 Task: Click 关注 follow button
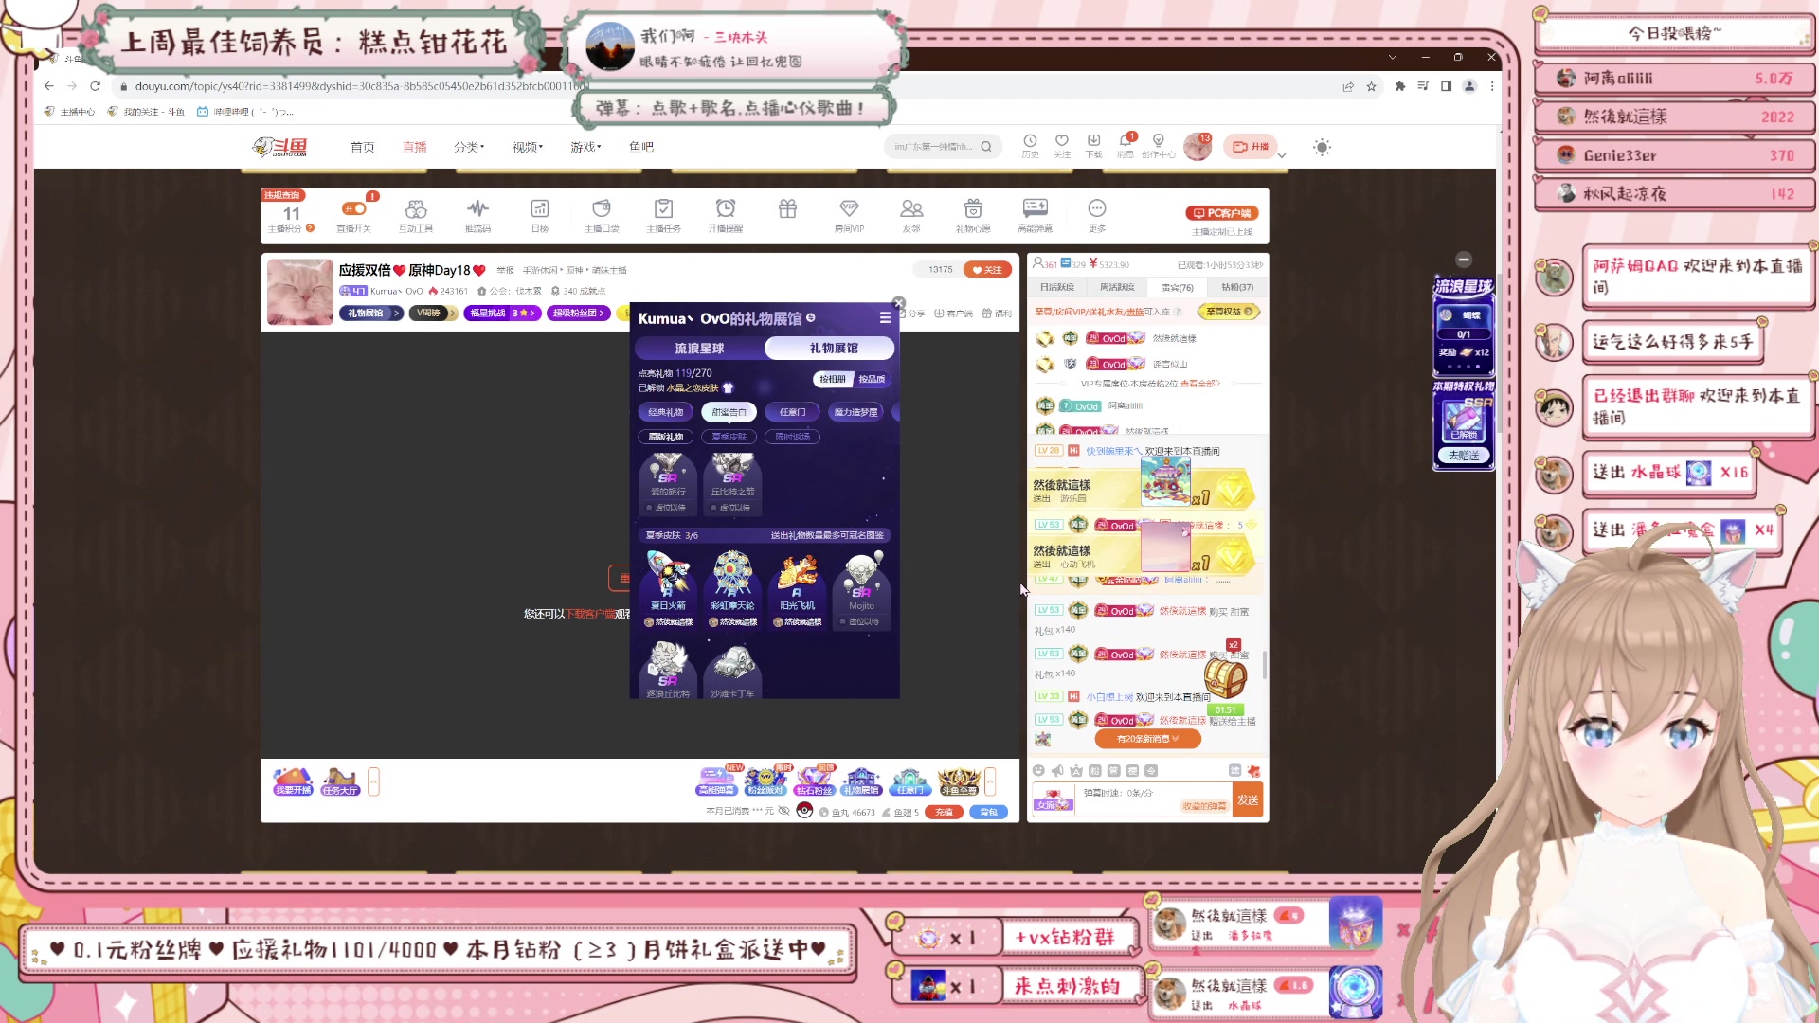(987, 270)
